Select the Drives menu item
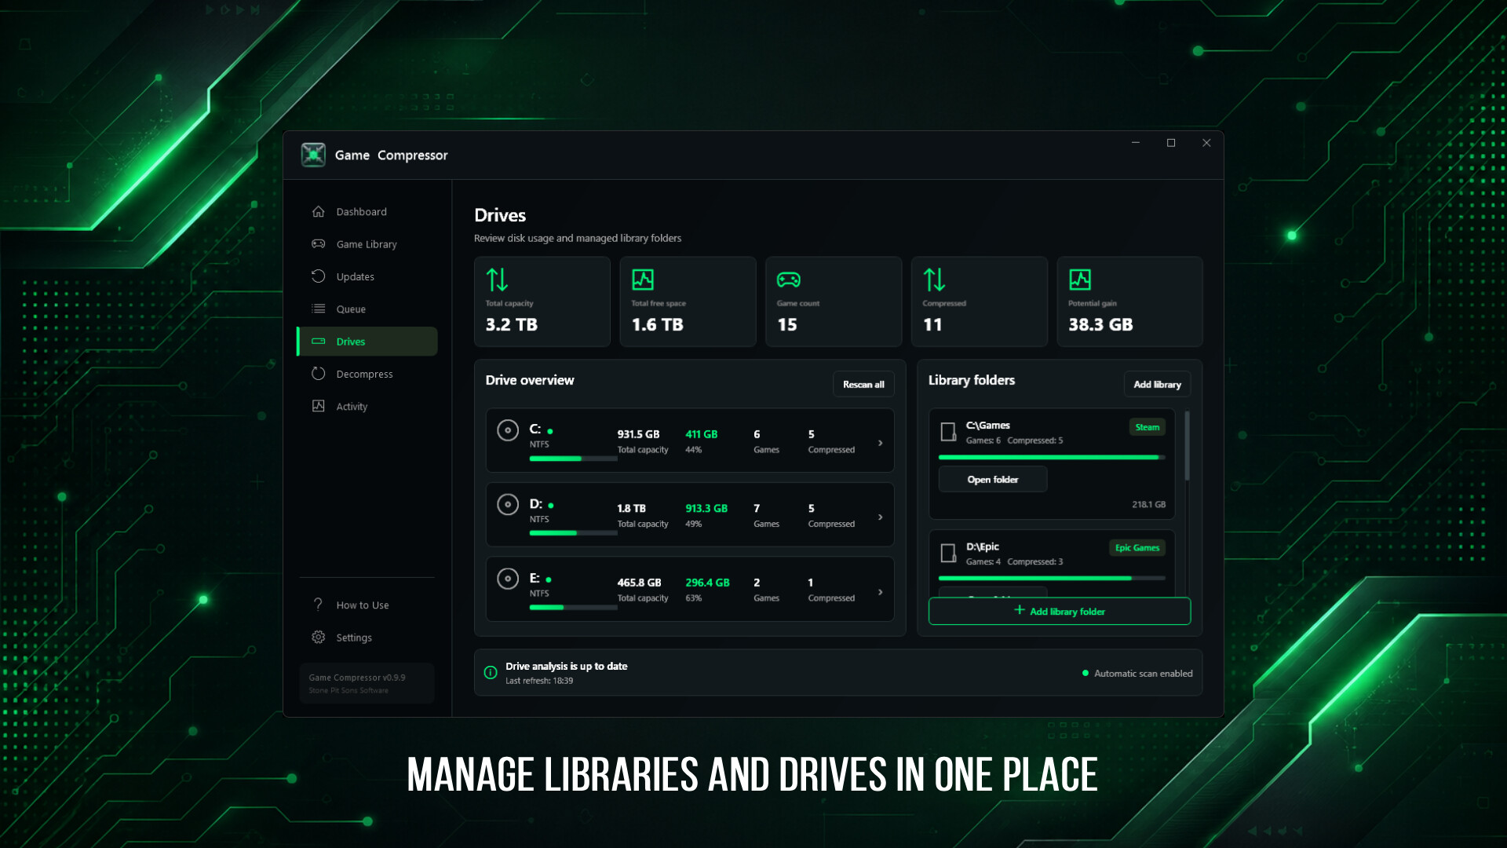1507x848 pixels. (x=367, y=342)
